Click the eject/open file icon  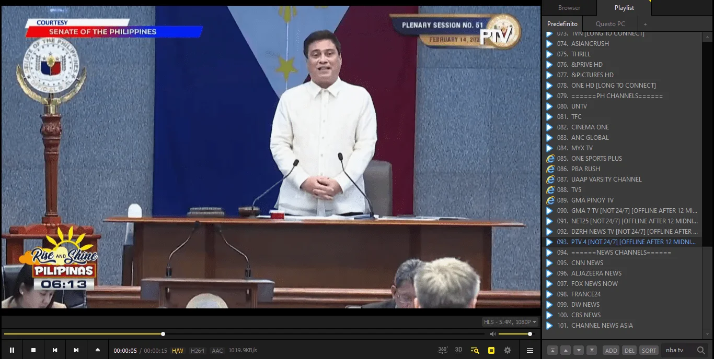pyautogui.click(x=98, y=350)
